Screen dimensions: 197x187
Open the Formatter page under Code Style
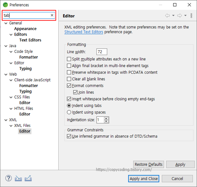[29, 57]
